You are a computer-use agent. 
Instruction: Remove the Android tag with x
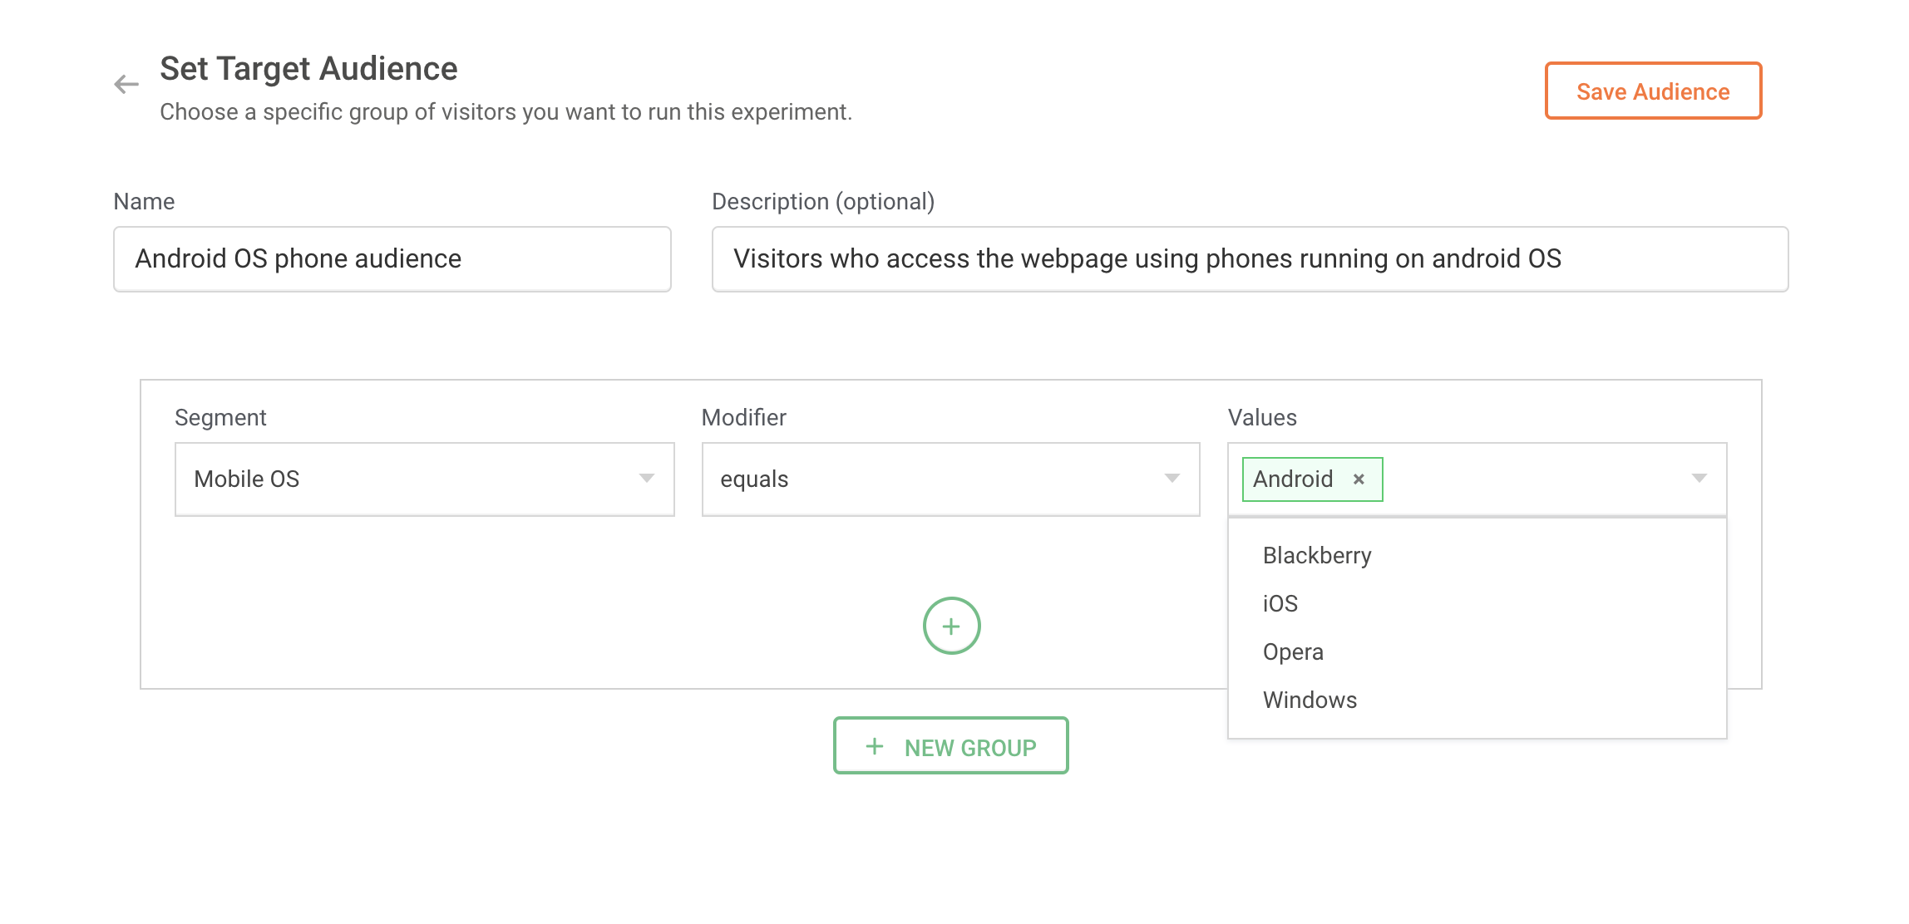(1359, 479)
